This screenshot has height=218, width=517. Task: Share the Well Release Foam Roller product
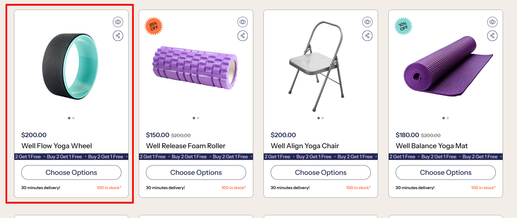tap(243, 36)
